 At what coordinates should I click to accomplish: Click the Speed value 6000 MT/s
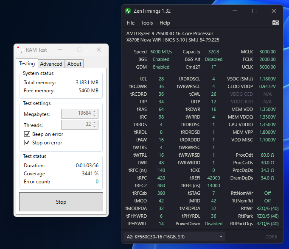pyautogui.click(x=161, y=52)
